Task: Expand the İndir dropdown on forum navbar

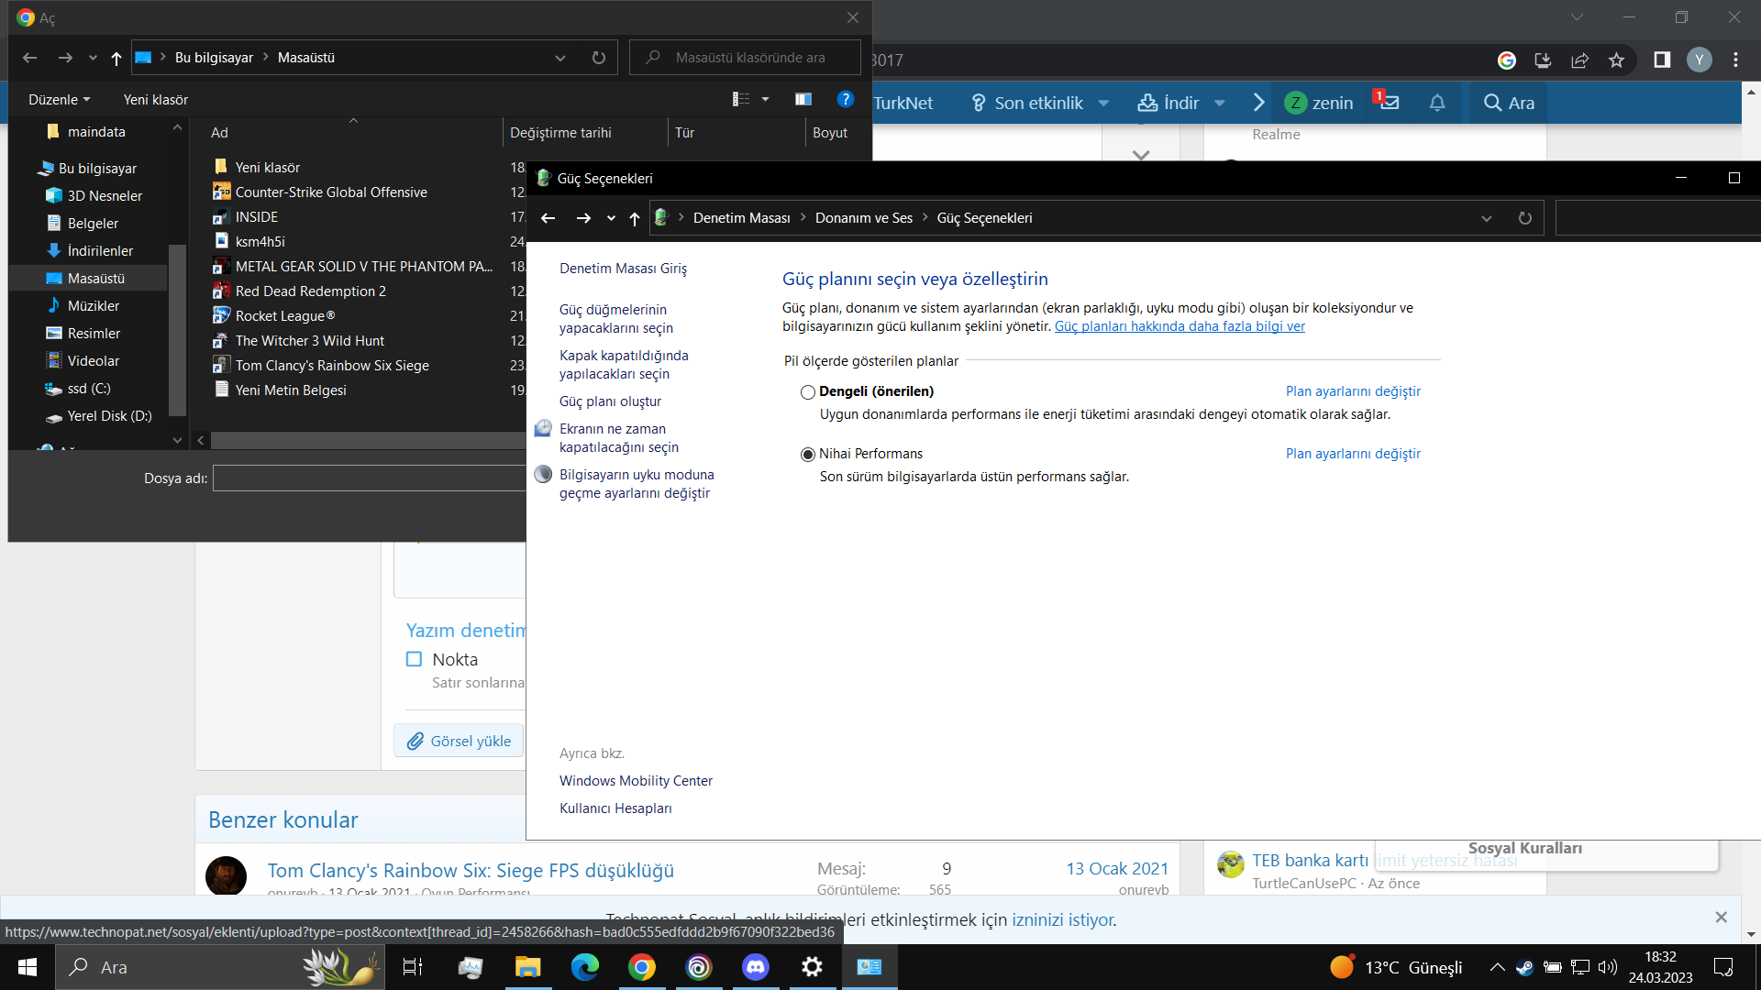Action: pyautogui.click(x=1219, y=104)
